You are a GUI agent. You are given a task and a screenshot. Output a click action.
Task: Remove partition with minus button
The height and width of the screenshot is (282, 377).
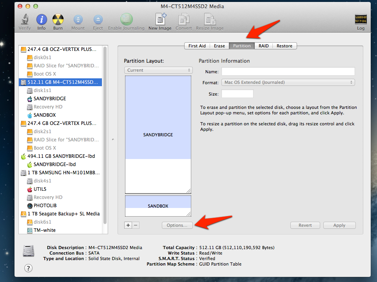click(136, 225)
